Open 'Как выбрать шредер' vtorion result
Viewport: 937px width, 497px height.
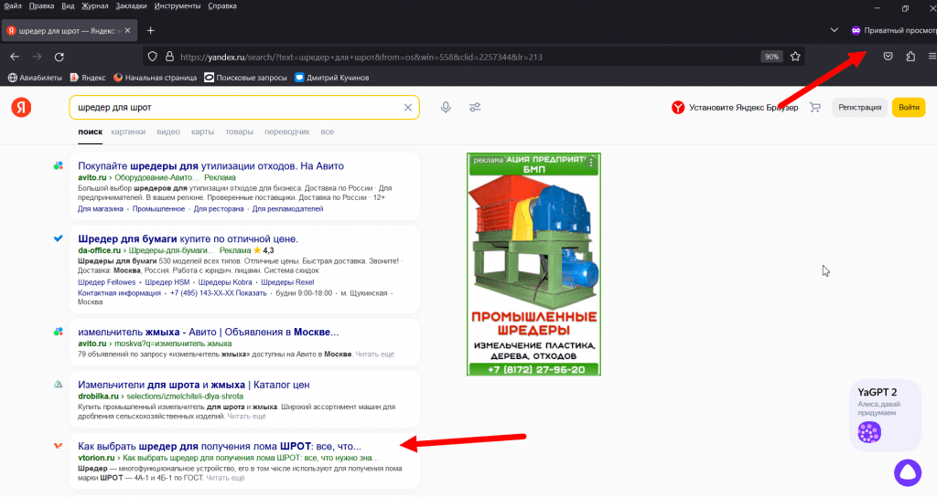pyautogui.click(x=220, y=446)
